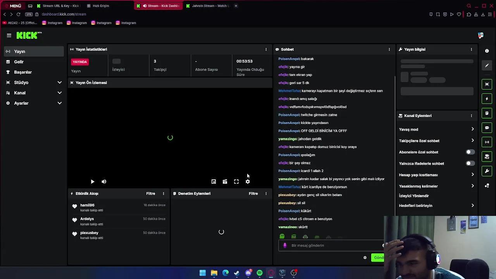Image resolution: width=496 pixels, height=279 pixels.
Task: Open plexusbey follower entry
Action: 119,235
